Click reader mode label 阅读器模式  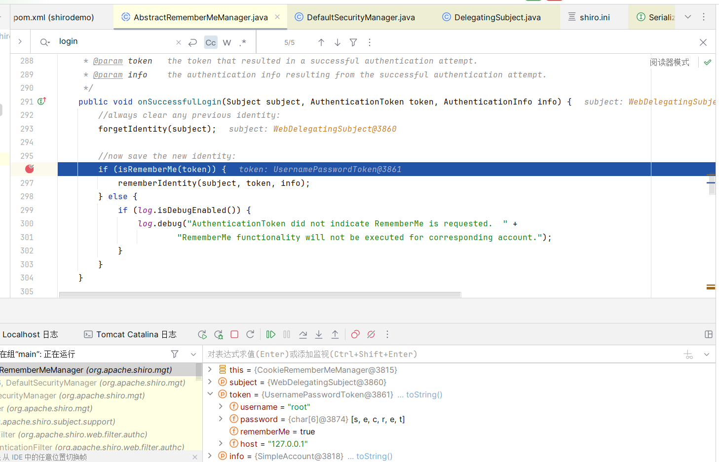(x=669, y=62)
